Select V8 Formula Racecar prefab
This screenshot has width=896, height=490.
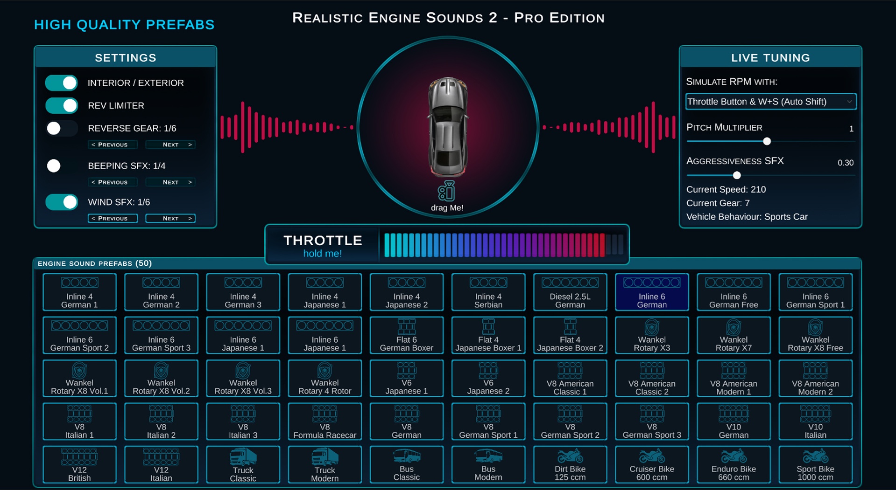click(325, 421)
